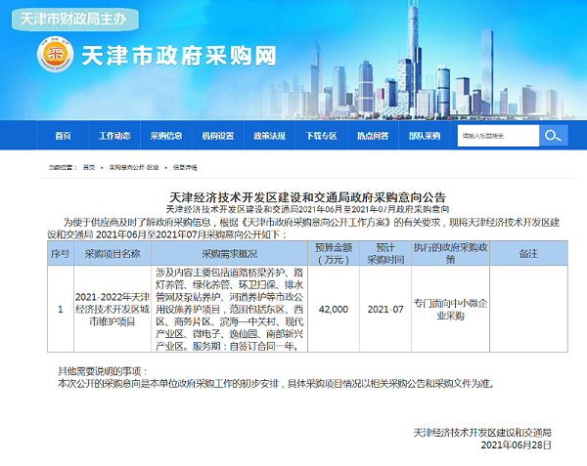Open the 首页 navigation menu item

click(63, 136)
